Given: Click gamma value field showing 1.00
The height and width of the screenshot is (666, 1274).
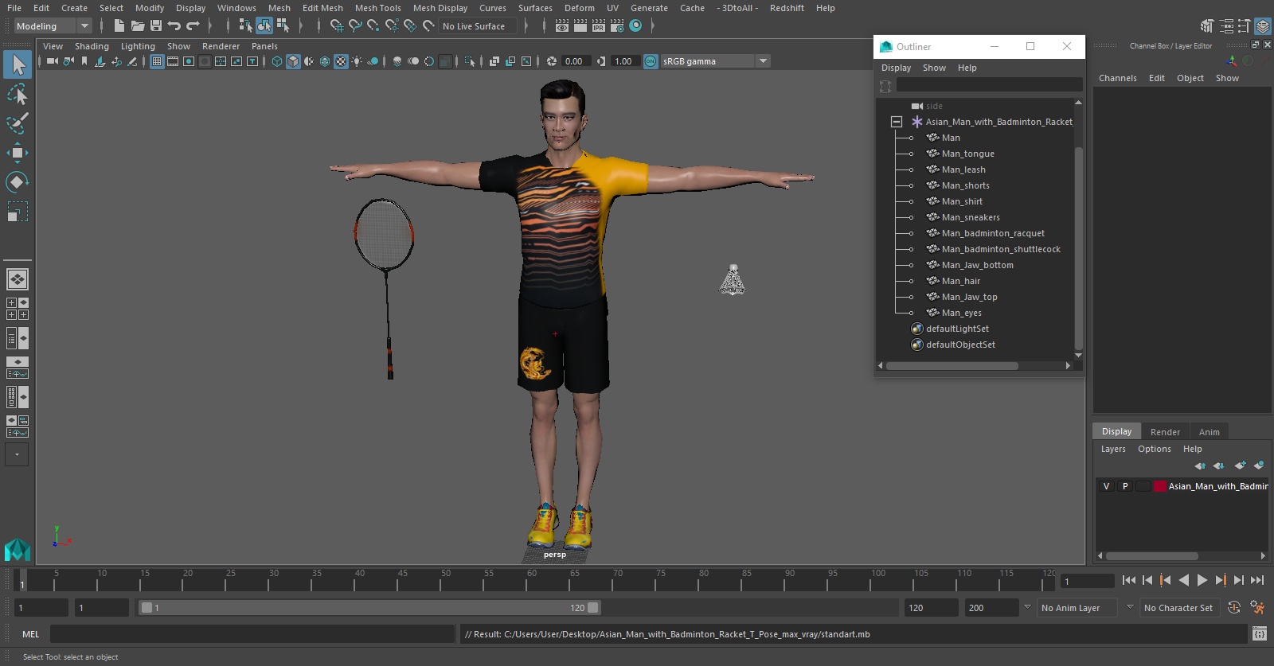Looking at the screenshot, I should (625, 61).
